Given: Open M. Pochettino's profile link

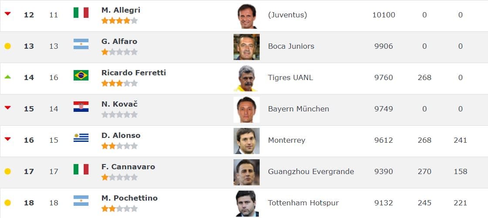Looking at the screenshot, I should click(x=129, y=198).
